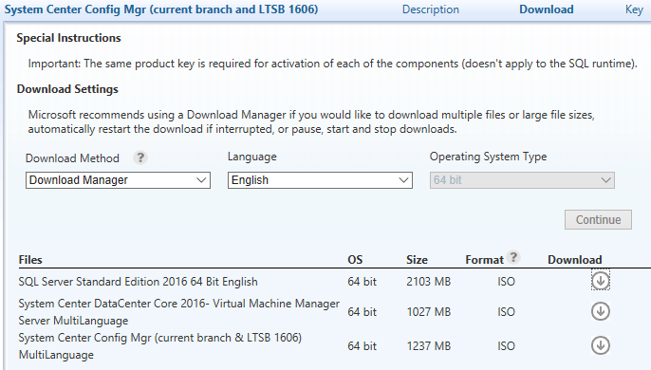Viewport: 651px width, 370px height.
Task: Click the 2103 MB size value
Action: [x=429, y=282]
